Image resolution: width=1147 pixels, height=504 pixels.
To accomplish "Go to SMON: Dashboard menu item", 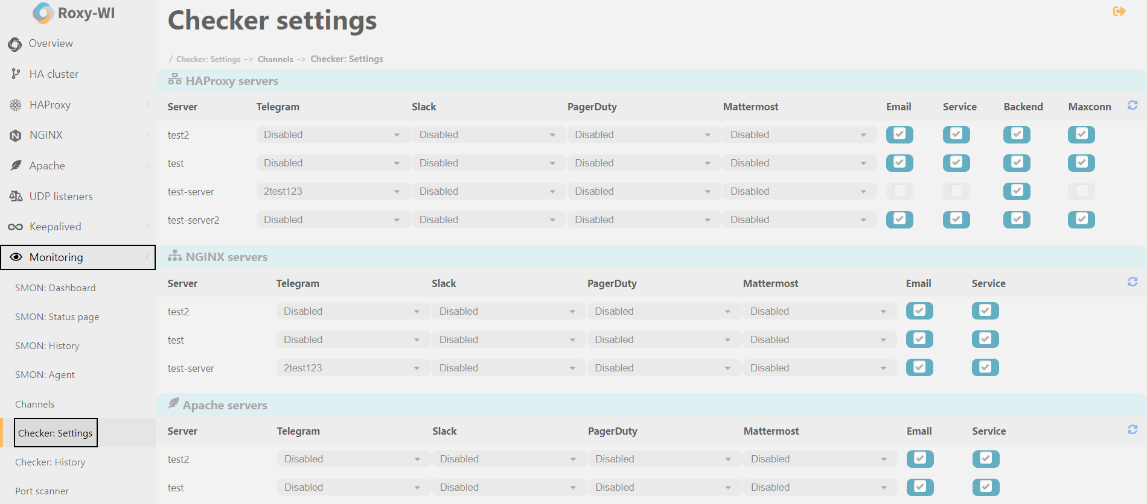I will (x=55, y=288).
